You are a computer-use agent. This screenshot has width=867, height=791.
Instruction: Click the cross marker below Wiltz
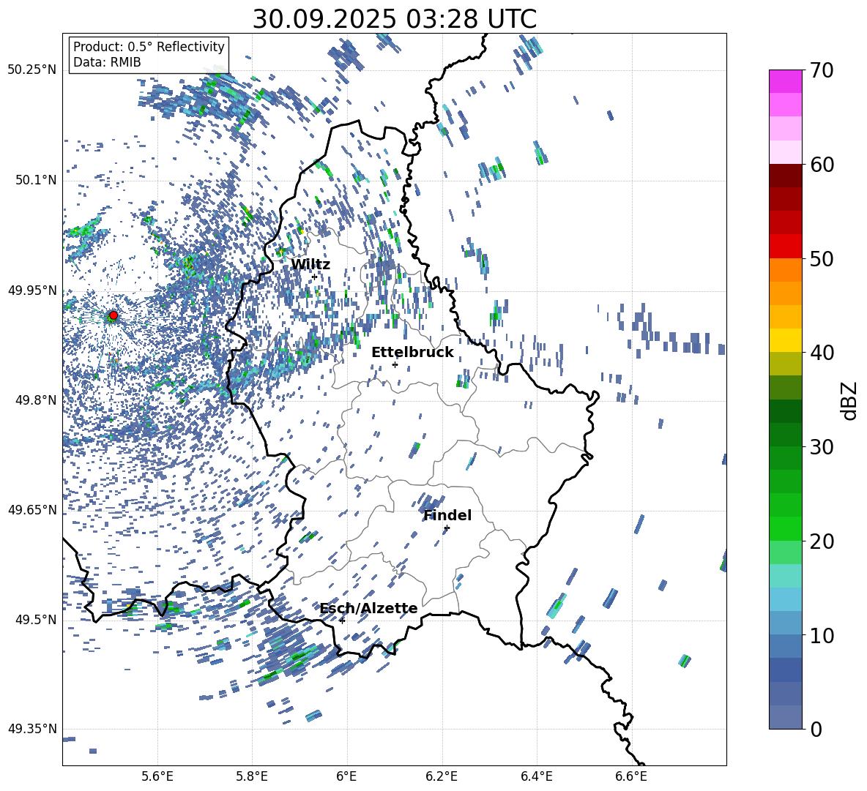click(314, 277)
